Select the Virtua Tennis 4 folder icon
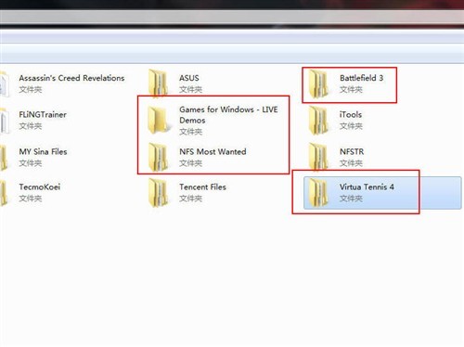This screenshot has height=347, width=464. point(318,192)
